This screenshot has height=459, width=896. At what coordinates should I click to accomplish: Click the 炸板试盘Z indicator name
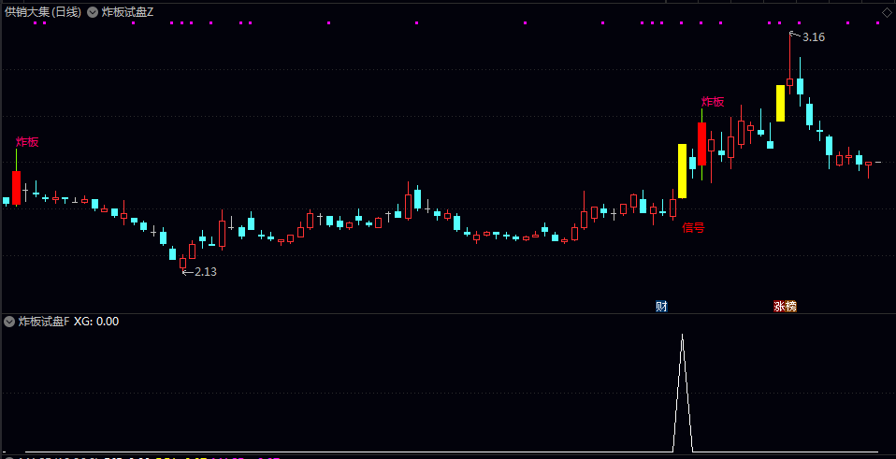point(127,12)
